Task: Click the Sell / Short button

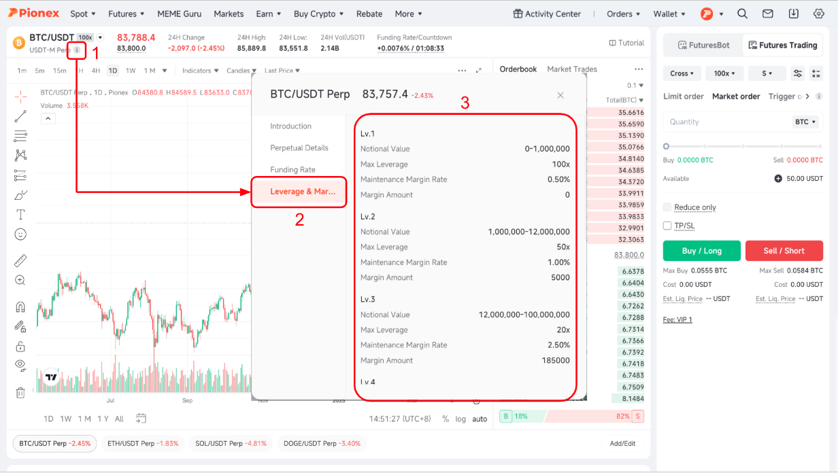Action: [784, 251]
